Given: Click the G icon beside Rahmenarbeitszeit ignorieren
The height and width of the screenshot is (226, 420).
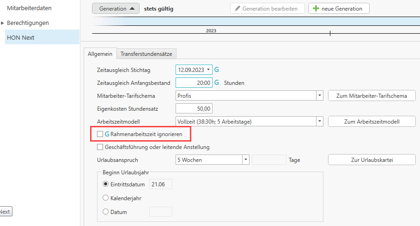Looking at the screenshot, I should pos(107,134).
